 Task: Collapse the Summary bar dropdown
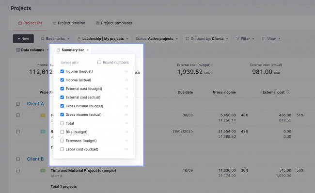73,50
